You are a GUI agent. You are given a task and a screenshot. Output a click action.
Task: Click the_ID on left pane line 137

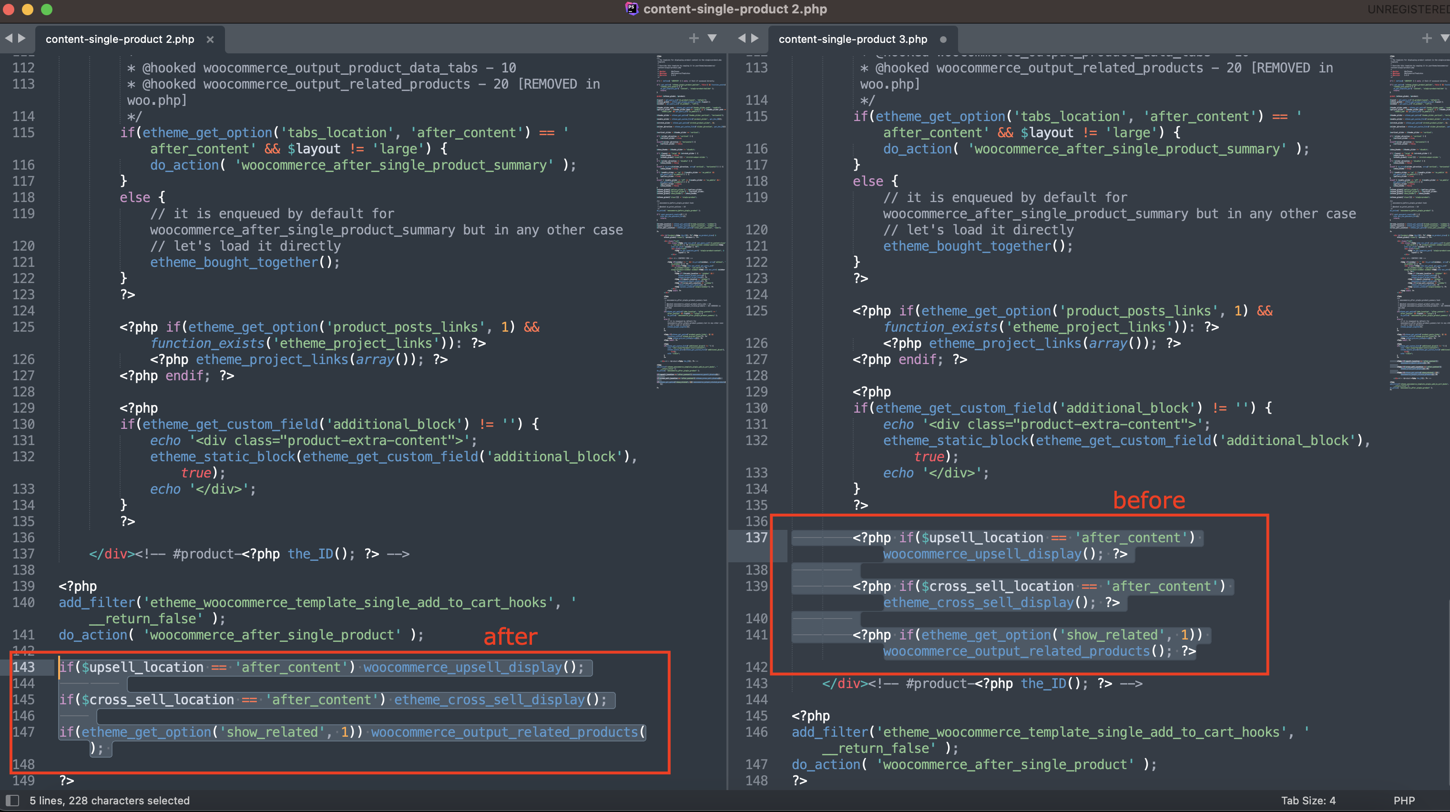coord(311,554)
